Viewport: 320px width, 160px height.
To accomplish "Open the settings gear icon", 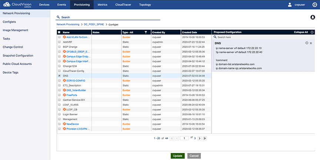I will pos(315,5).
